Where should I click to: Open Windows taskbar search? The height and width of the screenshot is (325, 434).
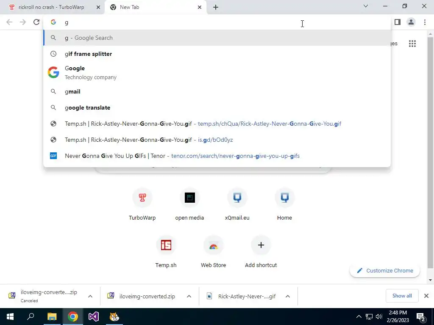[31, 317]
